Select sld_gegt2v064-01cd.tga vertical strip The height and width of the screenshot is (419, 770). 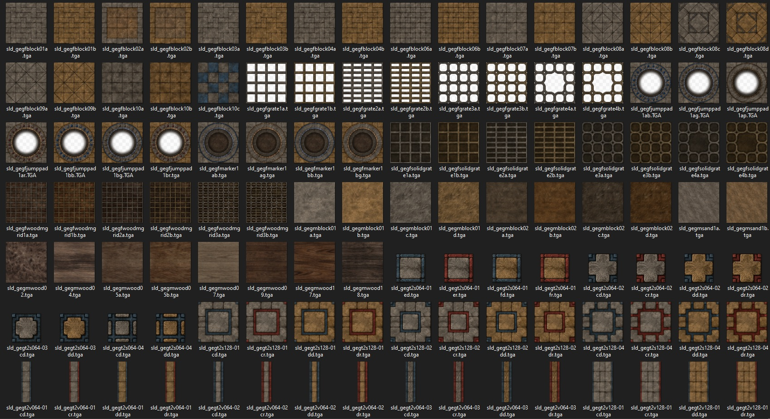26,382
